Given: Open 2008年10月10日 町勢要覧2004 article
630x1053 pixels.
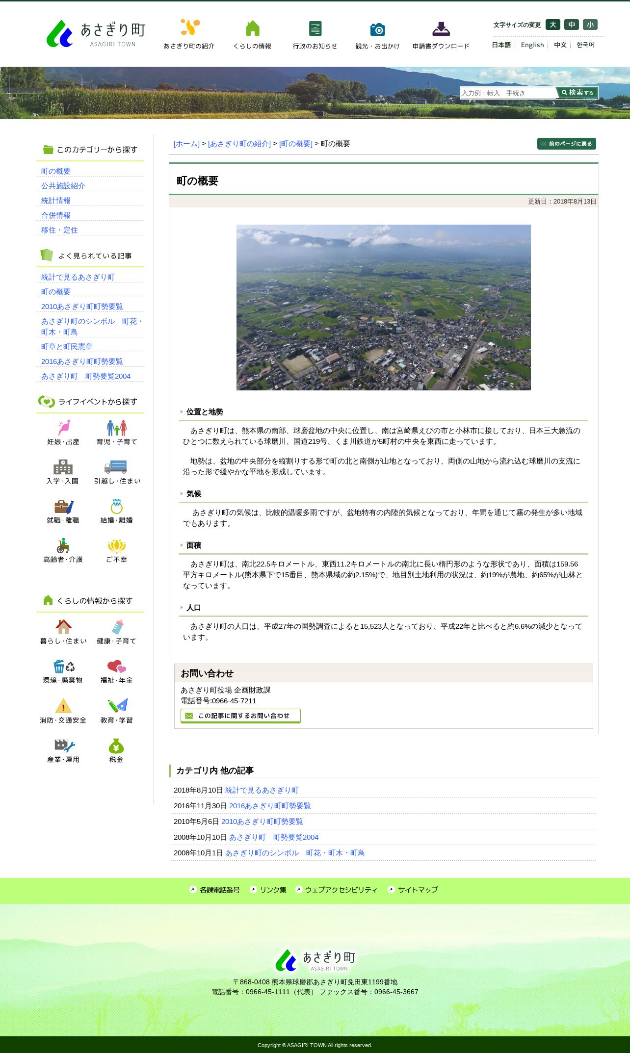Looking at the screenshot, I should coord(274,837).
